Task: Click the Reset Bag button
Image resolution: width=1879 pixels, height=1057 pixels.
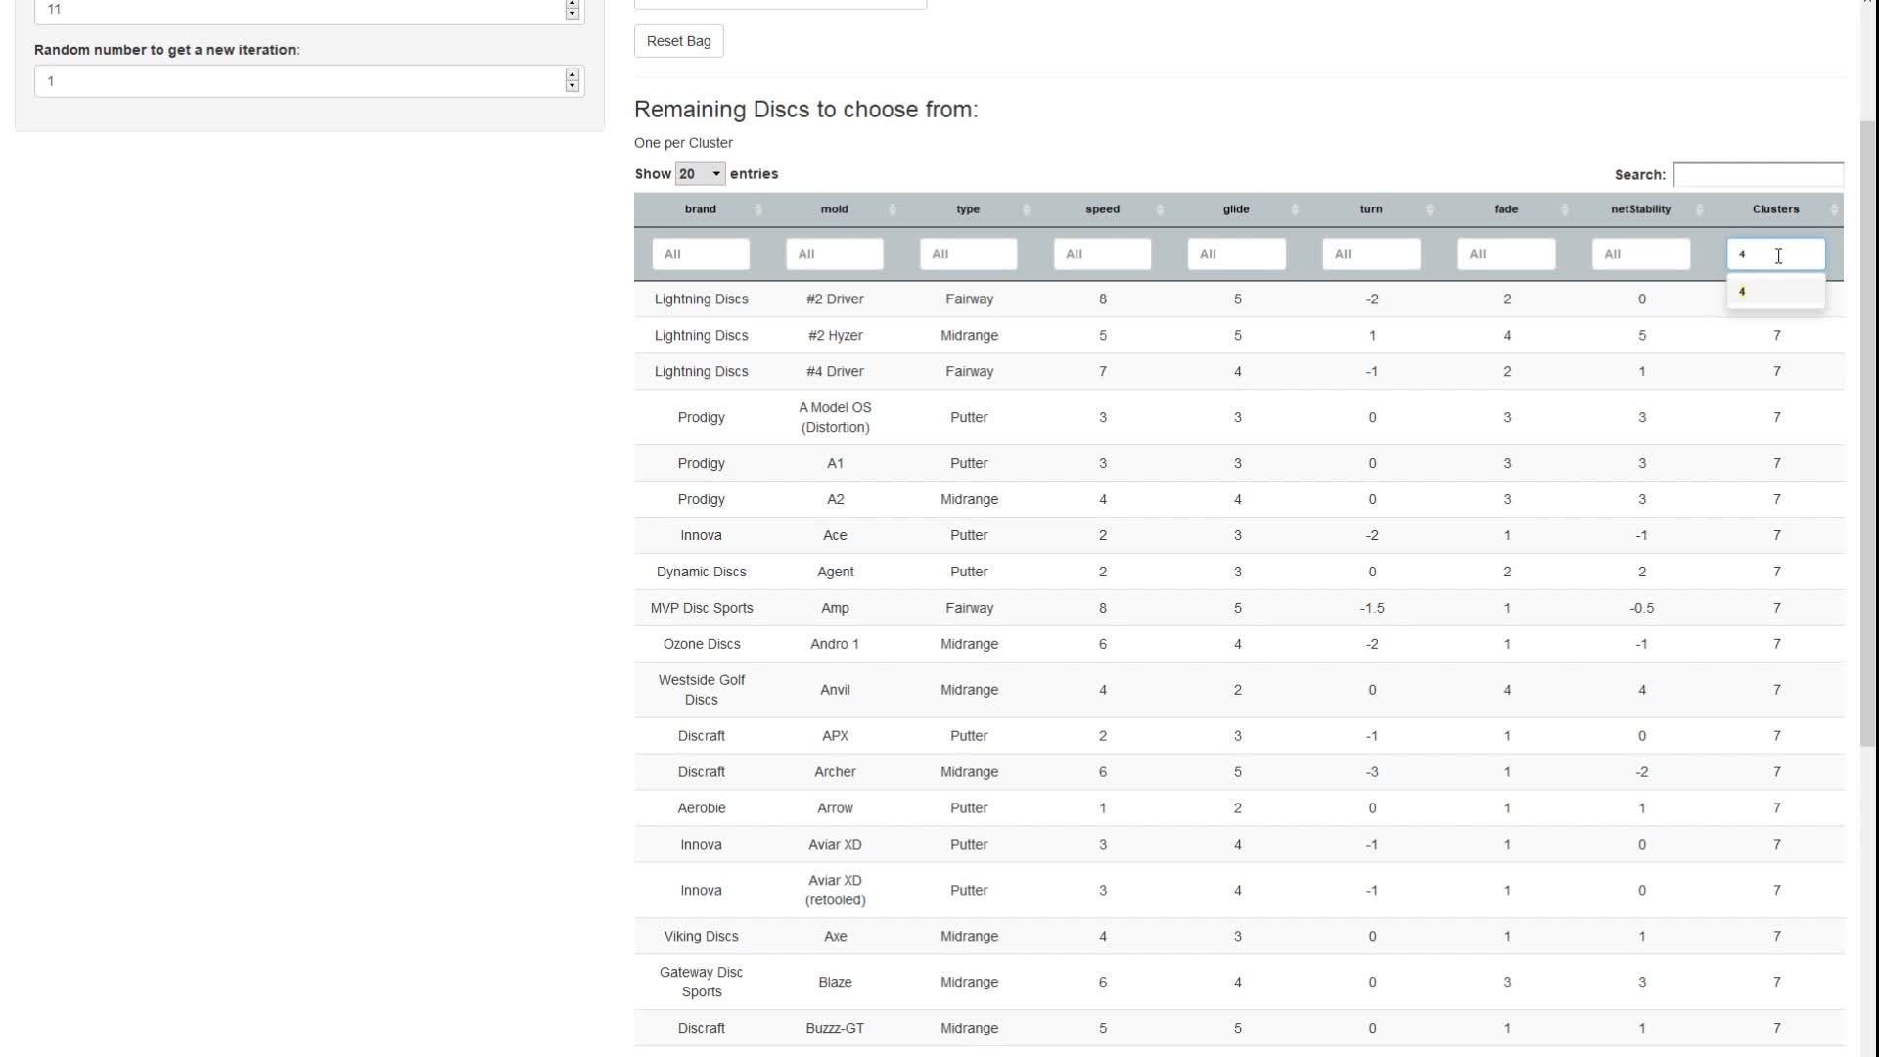Action: (678, 41)
